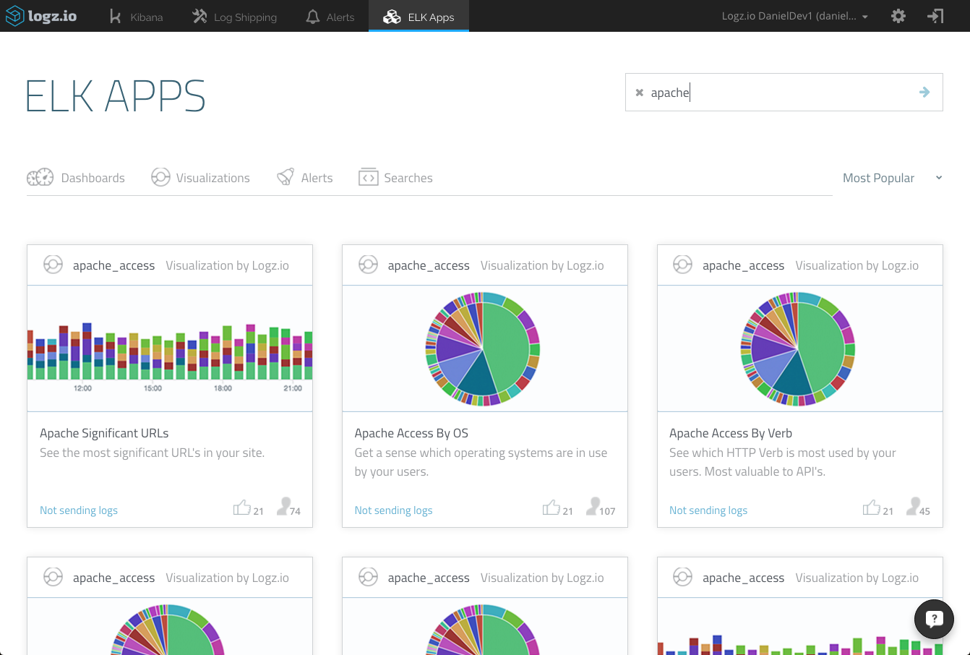Like the Apache Access By Verb app
This screenshot has height=655, width=970.
pyautogui.click(x=872, y=508)
